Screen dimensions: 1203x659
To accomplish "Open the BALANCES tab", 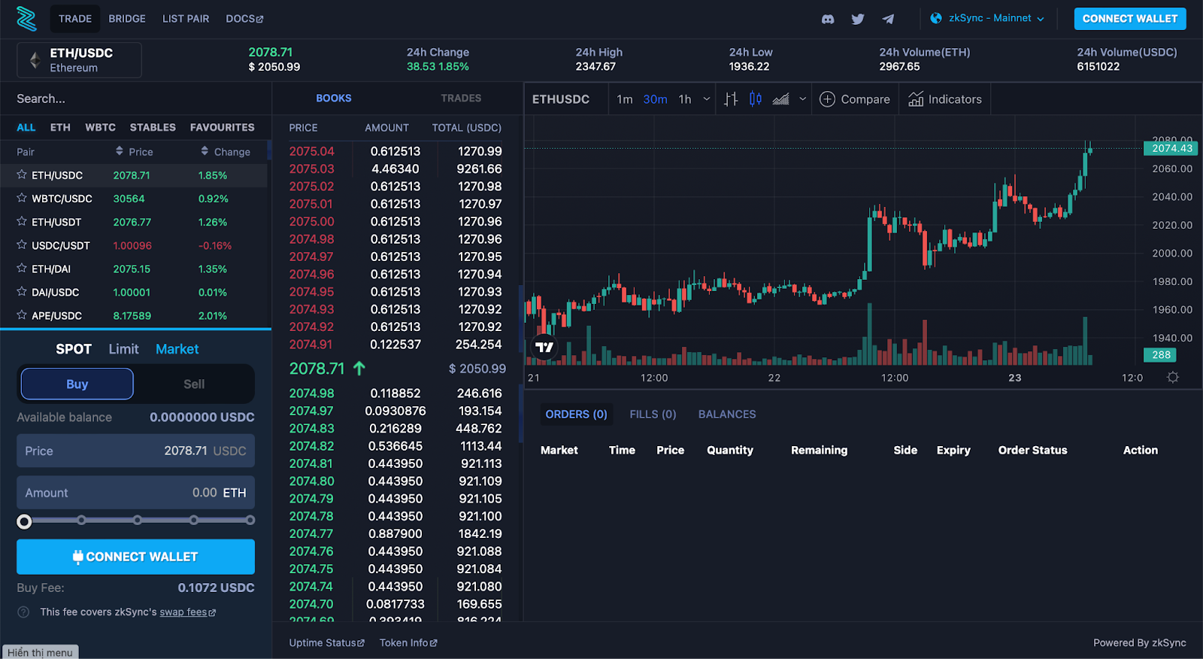I will pyautogui.click(x=727, y=415).
